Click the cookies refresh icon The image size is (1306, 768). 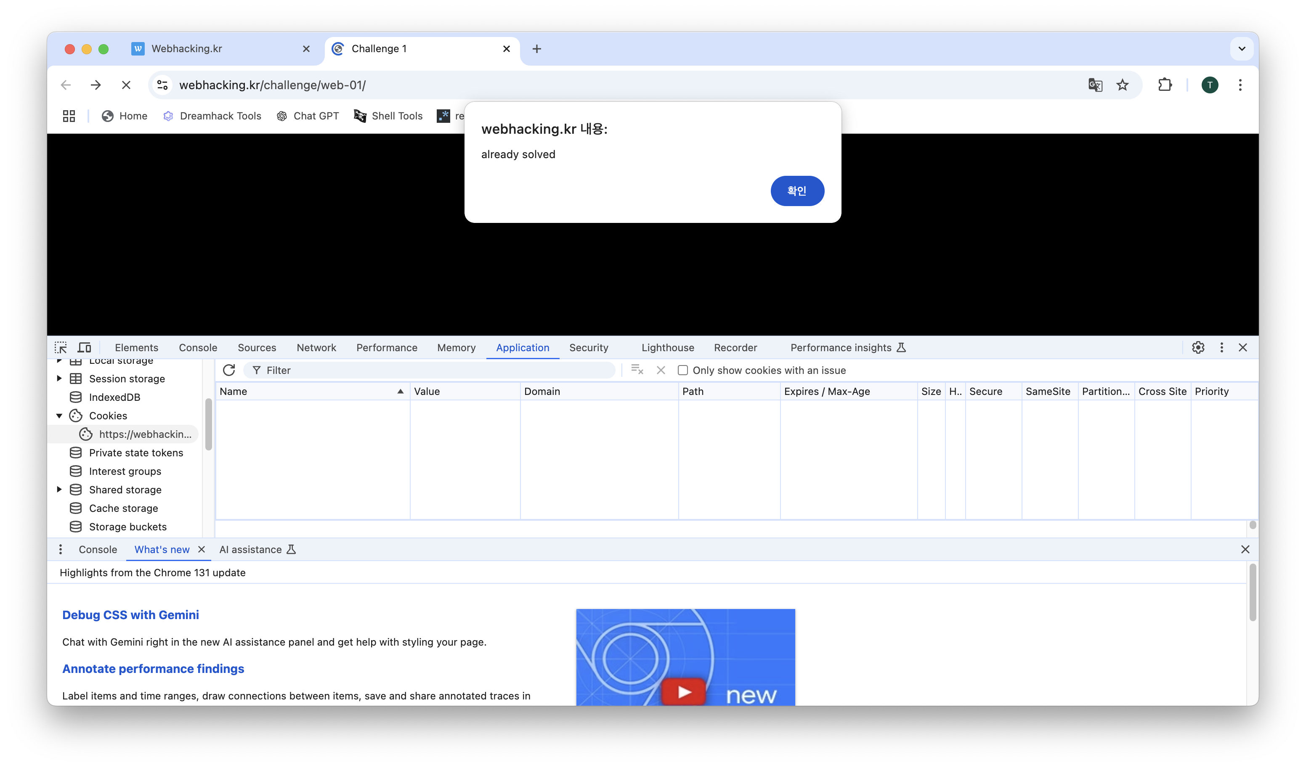click(x=228, y=370)
